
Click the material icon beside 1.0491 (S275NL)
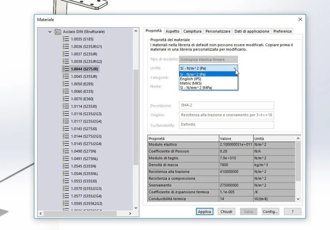pyautogui.click(x=66, y=158)
